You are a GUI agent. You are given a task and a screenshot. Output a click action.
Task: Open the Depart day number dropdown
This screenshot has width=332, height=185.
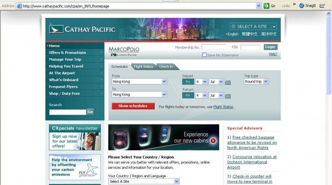(201, 81)
